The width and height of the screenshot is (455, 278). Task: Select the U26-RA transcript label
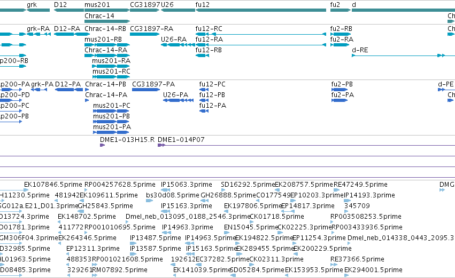pyautogui.click(x=174, y=39)
